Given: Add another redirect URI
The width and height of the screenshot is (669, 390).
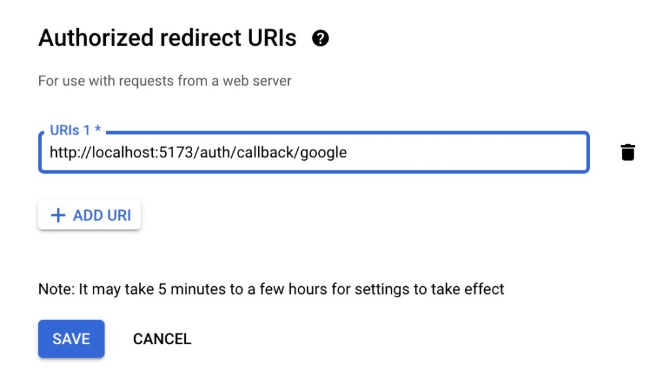Looking at the screenshot, I should click(x=90, y=215).
